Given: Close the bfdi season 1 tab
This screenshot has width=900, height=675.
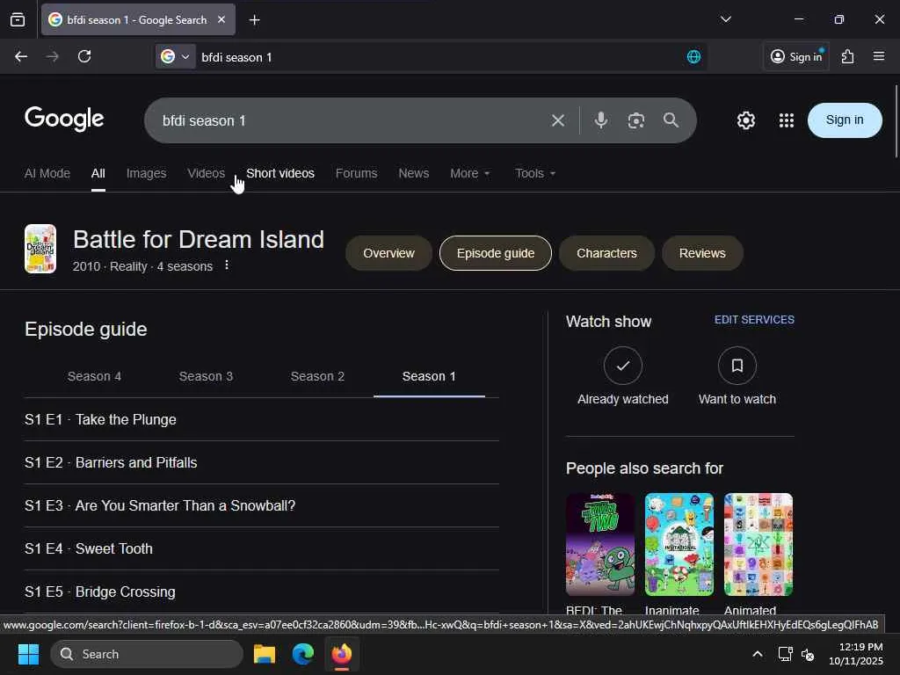Looking at the screenshot, I should tap(221, 19).
